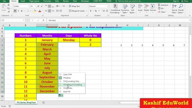Screen dimensions: 192x108
Task: Open Sort & Filter menu
Action: pos(174,9)
